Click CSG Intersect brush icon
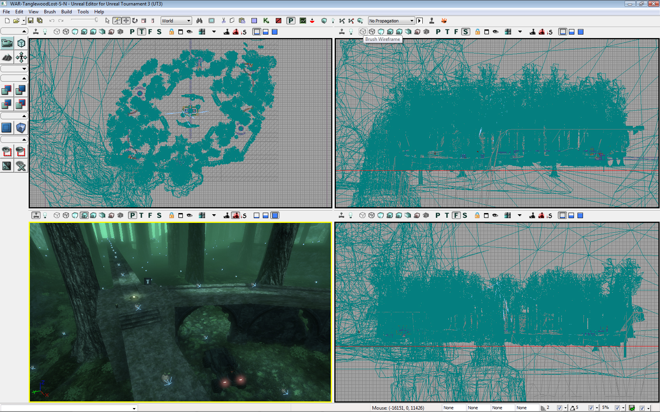Image resolution: width=660 pixels, height=412 pixels. pos(7,104)
